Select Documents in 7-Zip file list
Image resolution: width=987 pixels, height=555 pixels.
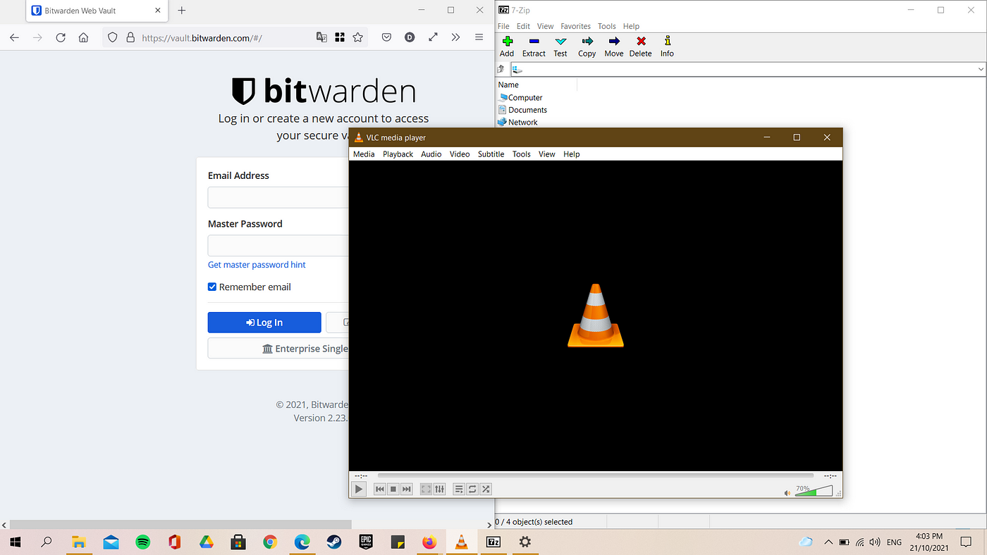point(522,110)
